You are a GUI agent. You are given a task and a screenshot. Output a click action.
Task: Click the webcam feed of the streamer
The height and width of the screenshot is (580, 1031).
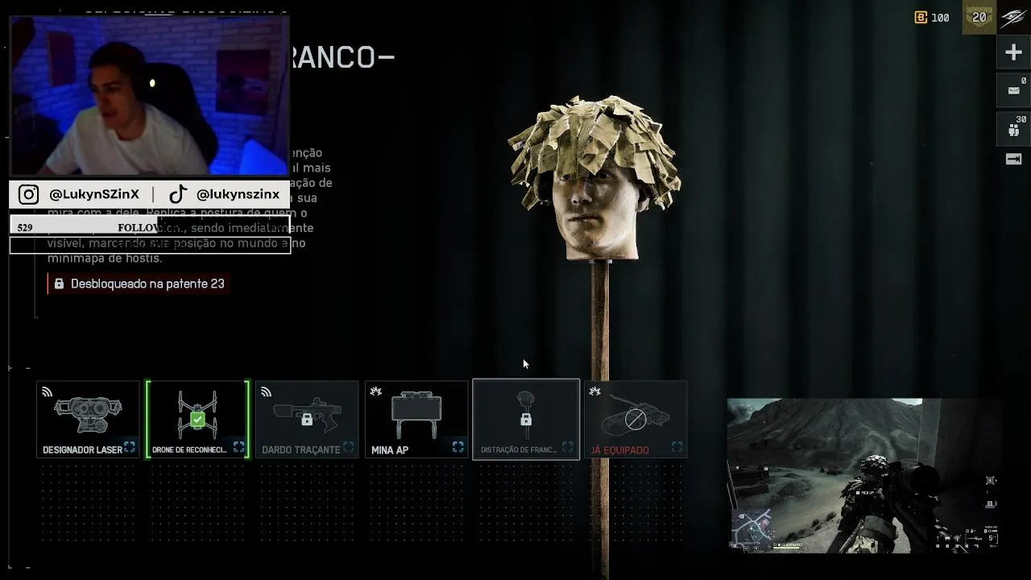(150, 95)
